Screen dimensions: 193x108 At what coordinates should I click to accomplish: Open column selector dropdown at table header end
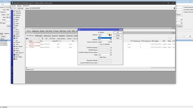click(x=174, y=41)
